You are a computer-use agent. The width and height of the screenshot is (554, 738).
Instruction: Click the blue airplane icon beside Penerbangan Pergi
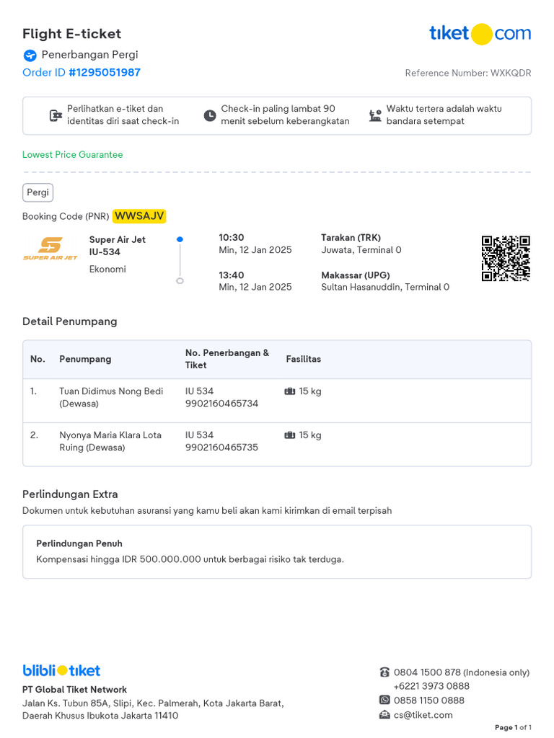30,55
